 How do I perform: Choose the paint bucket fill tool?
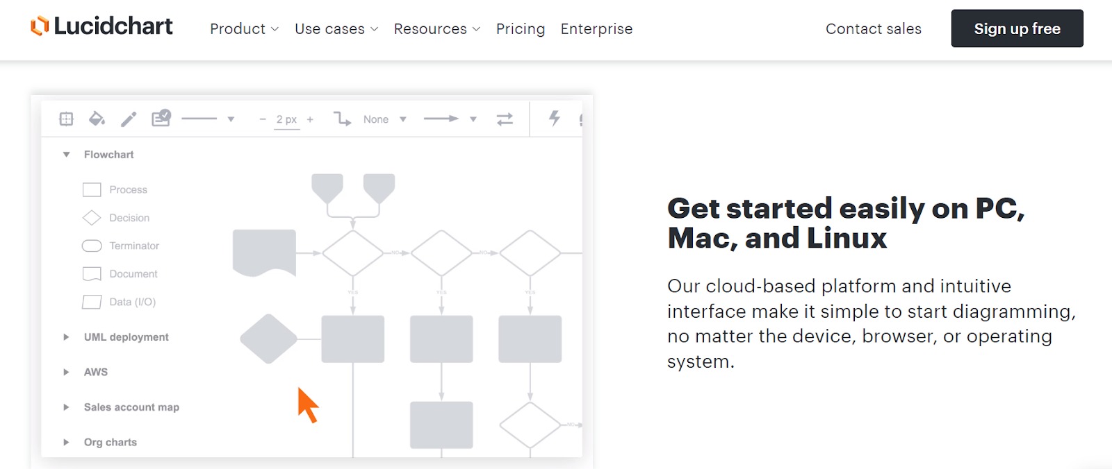point(97,119)
